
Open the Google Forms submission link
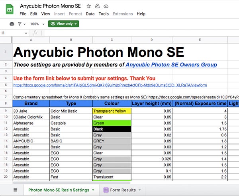pyautogui.click(x=110, y=85)
